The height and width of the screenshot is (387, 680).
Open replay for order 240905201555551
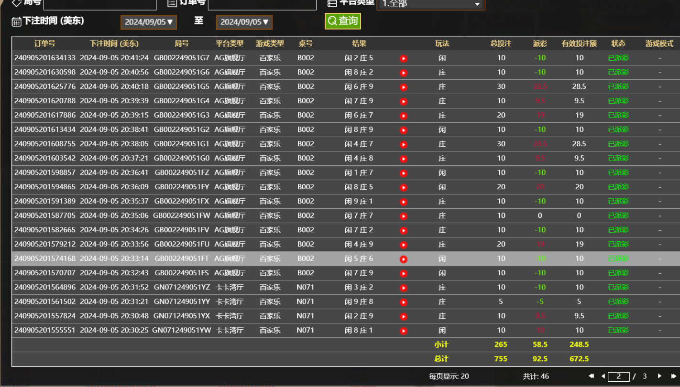point(403,331)
